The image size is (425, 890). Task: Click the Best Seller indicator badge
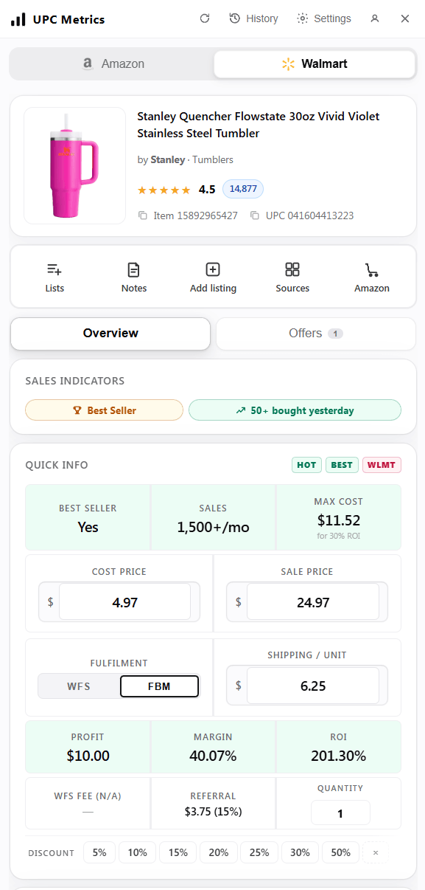coord(104,410)
